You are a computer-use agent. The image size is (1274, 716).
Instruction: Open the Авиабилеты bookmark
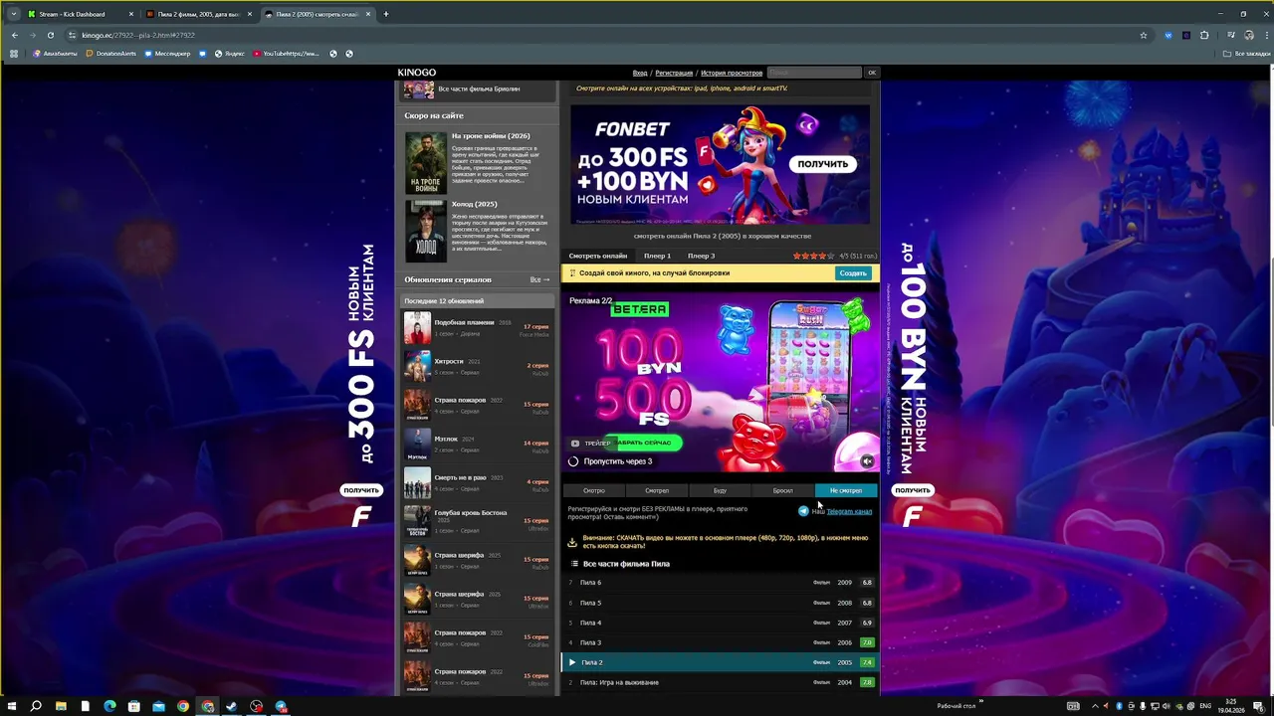(x=55, y=54)
